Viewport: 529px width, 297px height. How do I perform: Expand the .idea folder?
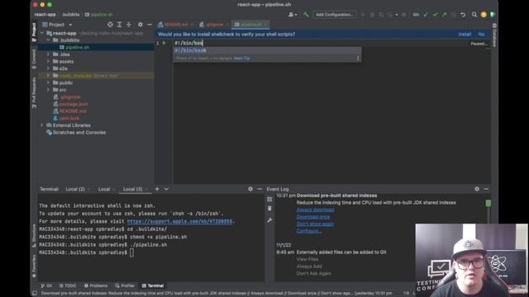click(48, 54)
